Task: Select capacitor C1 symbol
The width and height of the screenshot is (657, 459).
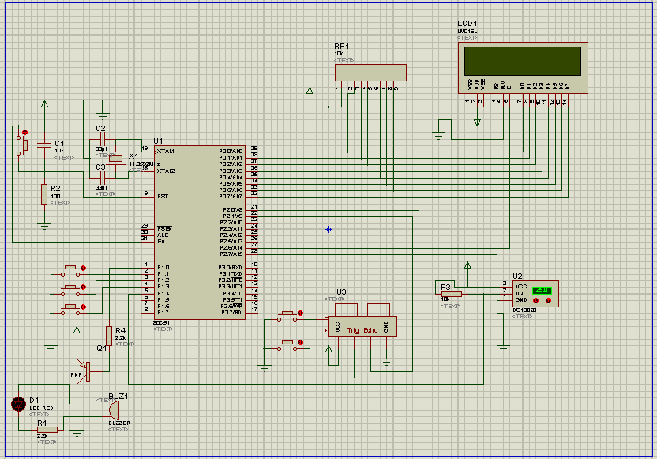Action: tap(44, 145)
